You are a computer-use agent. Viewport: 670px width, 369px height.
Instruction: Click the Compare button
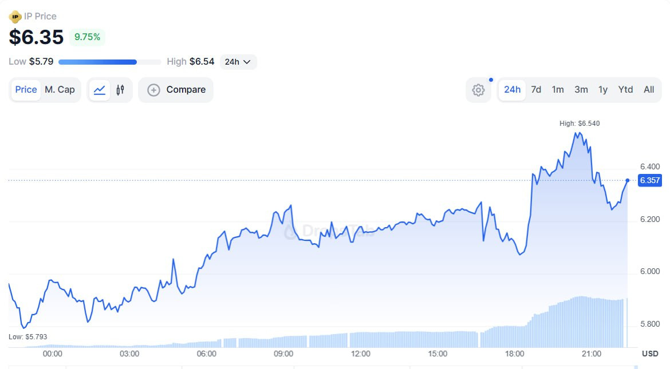[176, 90]
